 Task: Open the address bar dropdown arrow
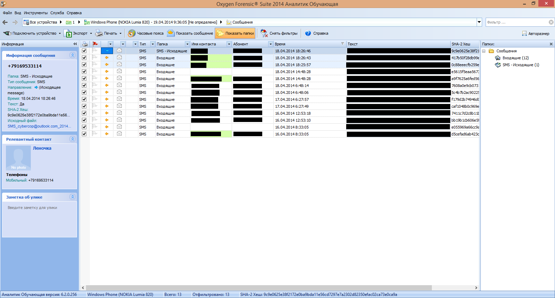point(479,22)
